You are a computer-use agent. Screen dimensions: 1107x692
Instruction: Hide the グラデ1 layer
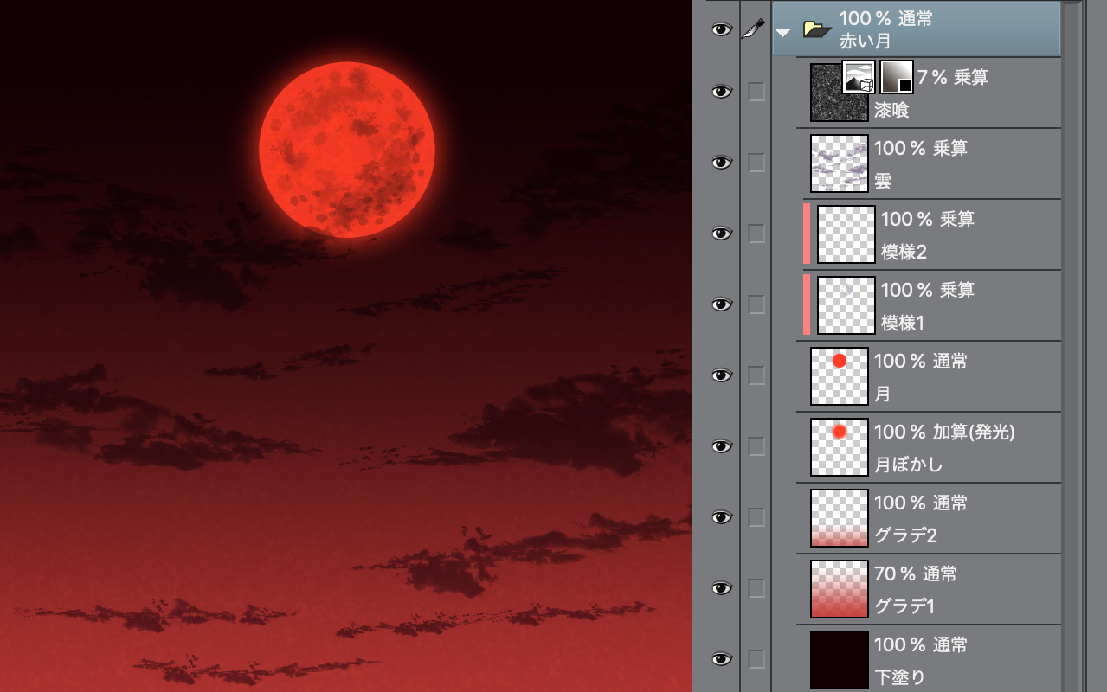point(722,588)
